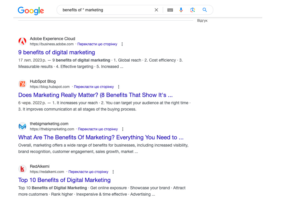Click the Google logo
The width and height of the screenshot is (282, 202).
pos(31,11)
